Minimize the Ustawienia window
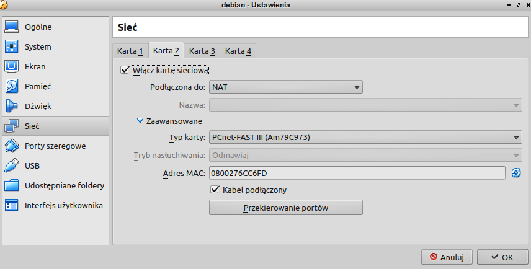This screenshot has height=269, width=531. click(x=509, y=5)
